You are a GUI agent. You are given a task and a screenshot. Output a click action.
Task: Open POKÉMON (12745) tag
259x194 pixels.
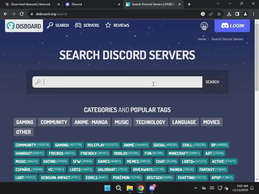tap(127, 178)
